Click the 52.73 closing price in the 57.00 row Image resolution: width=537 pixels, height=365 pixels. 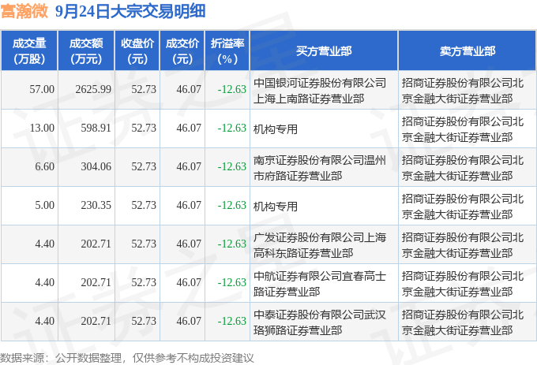click(x=144, y=90)
